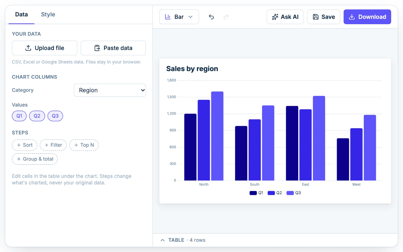Click the 'CHART COLUMNS' section heading
Viewport: 403px width, 252px height.
point(35,77)
